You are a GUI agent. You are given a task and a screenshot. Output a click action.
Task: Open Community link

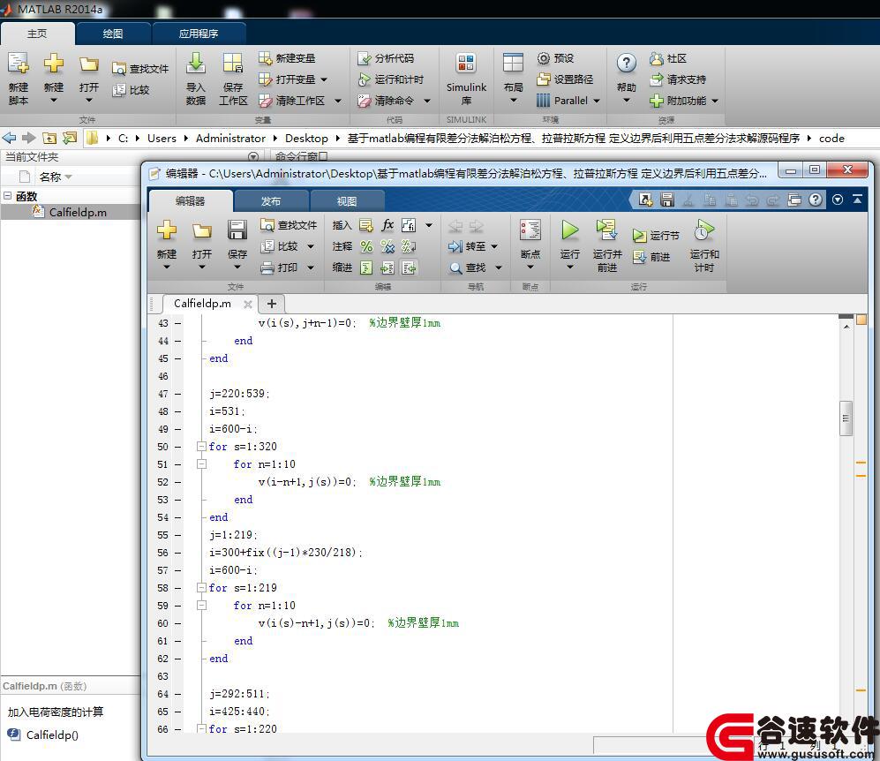tap(668, 58)
